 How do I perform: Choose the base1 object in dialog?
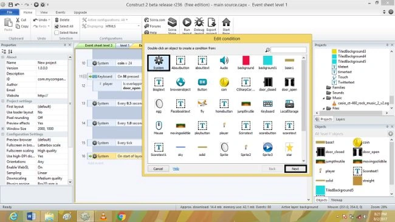[289, 63]
